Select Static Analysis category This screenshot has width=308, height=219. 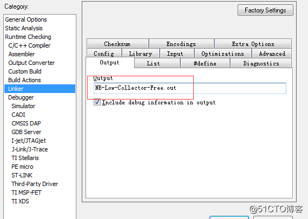tap(24, 28)
